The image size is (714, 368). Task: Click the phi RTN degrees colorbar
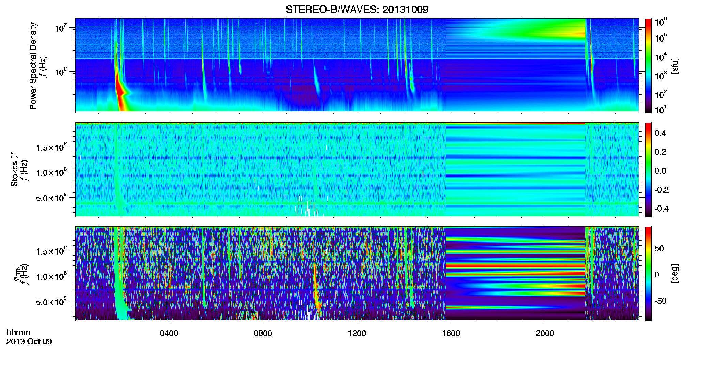(648, 274)
